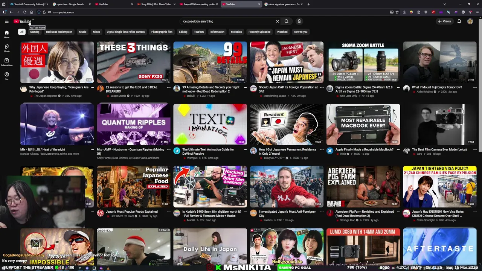
Task: Start voice search with the microphone
Action: click(x=299, y=21)
